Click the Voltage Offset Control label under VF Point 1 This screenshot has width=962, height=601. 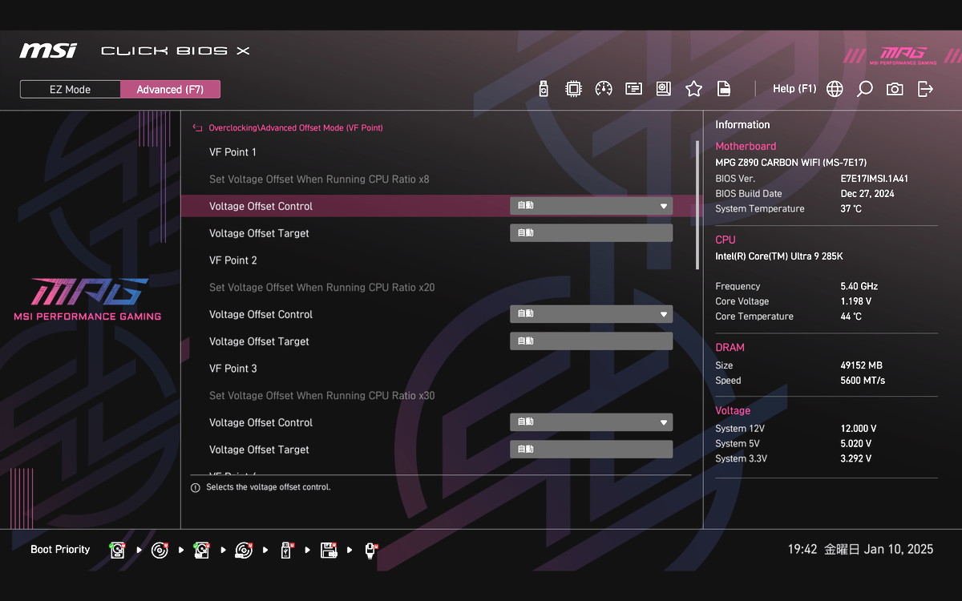tap(261, 206)
